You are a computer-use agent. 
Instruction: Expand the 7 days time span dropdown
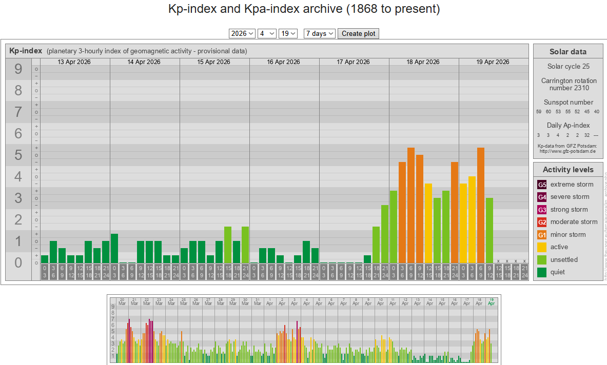pos(319,33)
